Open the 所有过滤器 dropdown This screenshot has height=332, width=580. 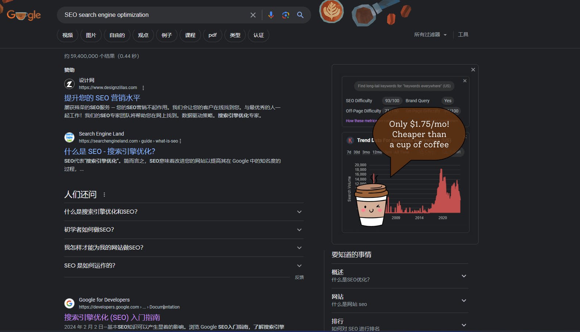431,34
